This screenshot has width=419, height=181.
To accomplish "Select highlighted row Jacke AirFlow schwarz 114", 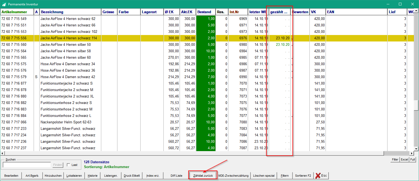I will pyautogui.click(x=207, y=38).
